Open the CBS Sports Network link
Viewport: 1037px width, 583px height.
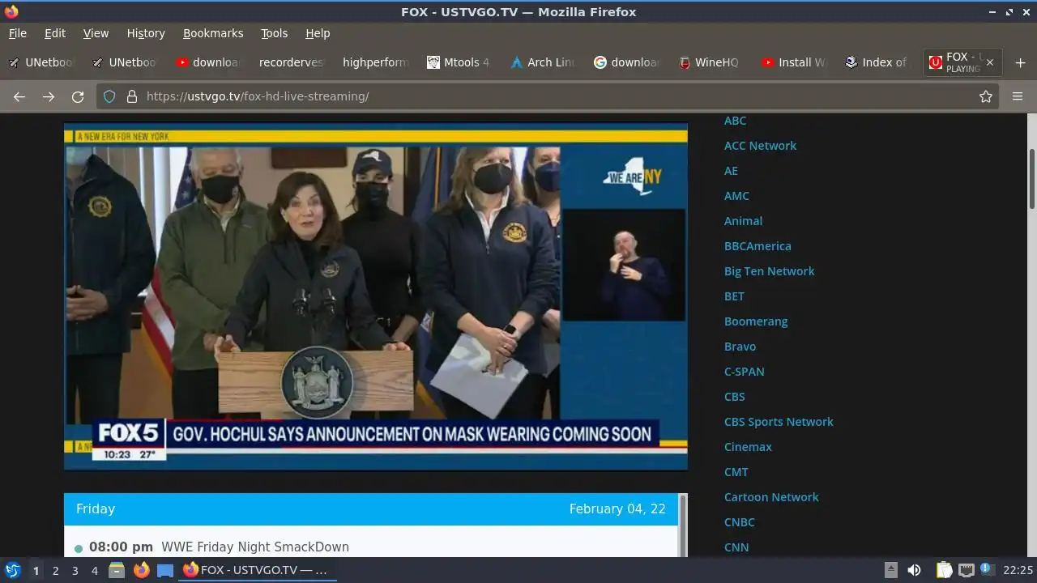click(x=779, y=422)
